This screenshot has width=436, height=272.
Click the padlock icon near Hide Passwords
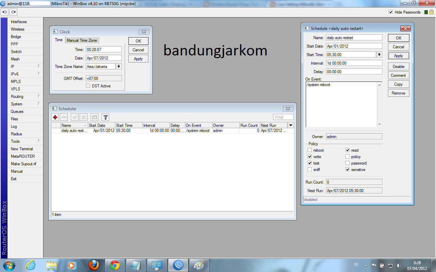[431, 12]
